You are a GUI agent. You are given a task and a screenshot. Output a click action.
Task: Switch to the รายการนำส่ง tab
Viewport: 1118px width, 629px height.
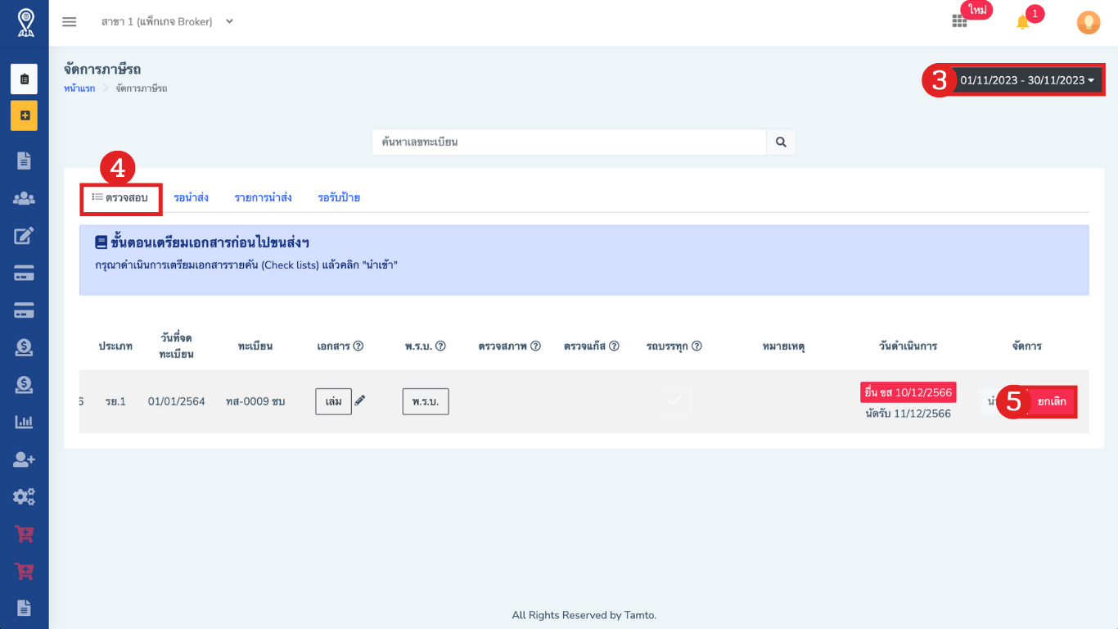click(264, 197)
